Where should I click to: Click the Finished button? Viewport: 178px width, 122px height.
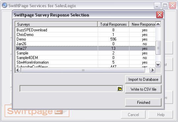point(143,103)
